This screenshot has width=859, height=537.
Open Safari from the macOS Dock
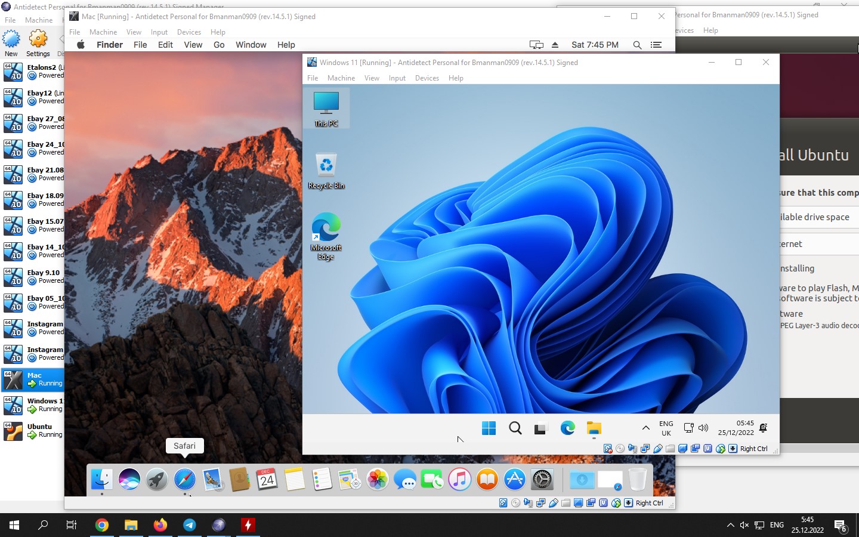pyautogui.click(x=184, y=479)
